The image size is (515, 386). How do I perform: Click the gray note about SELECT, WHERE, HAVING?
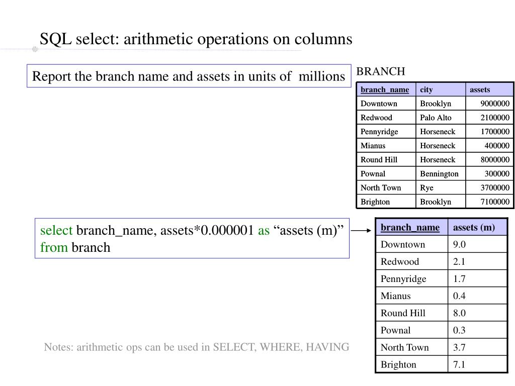197,347
